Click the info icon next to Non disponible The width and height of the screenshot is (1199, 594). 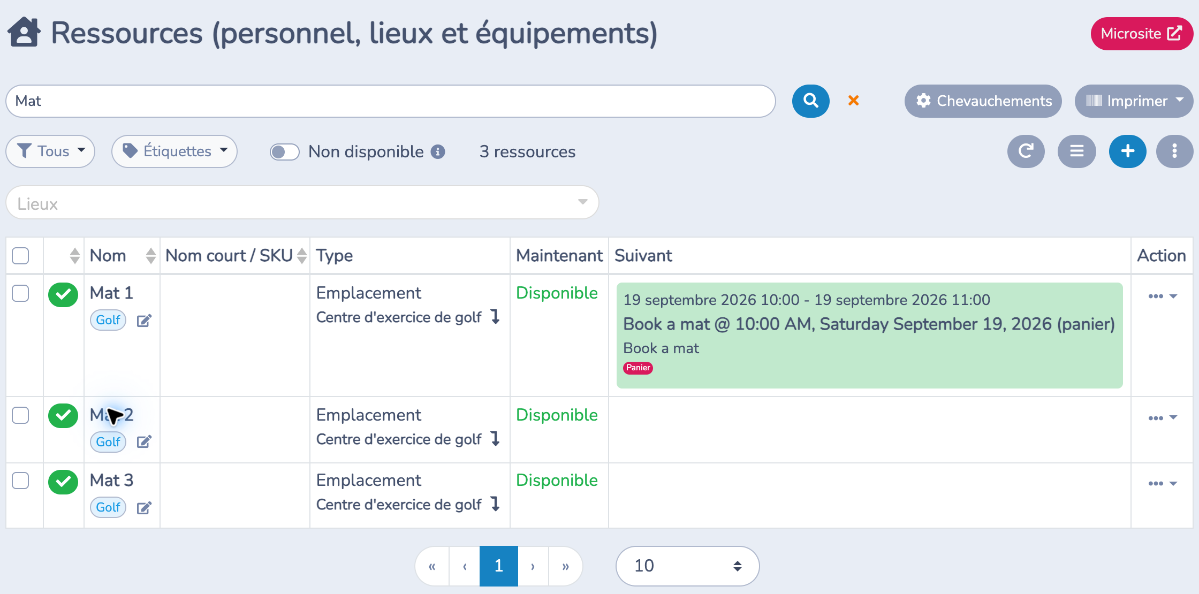tap(438, 152)
